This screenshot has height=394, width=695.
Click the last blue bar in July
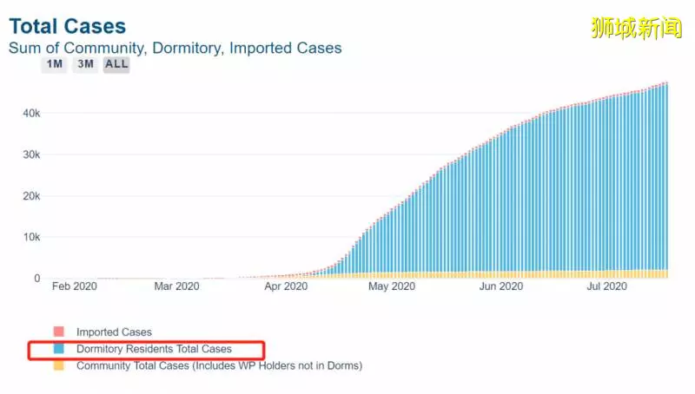pos(665,177)
